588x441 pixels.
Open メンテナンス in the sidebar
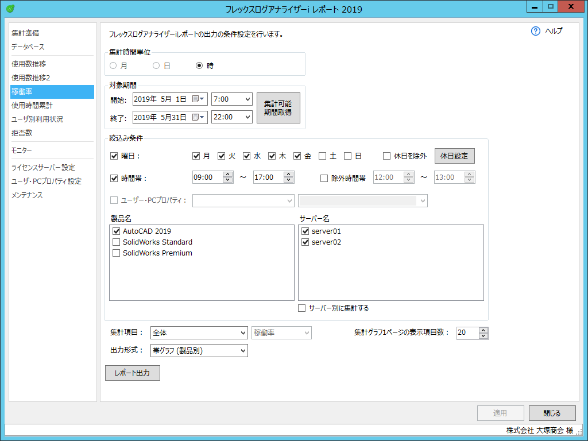pos(27,195)
